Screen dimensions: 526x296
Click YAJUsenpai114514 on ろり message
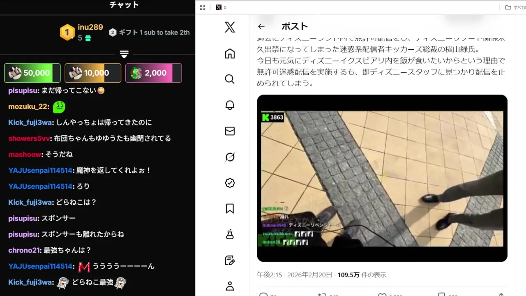click(41, 186)
